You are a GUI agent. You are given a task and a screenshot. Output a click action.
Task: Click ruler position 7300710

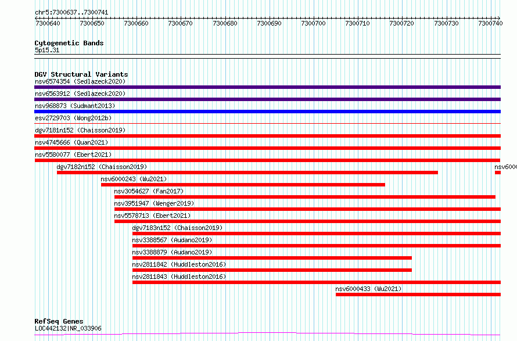coord(357,23)
